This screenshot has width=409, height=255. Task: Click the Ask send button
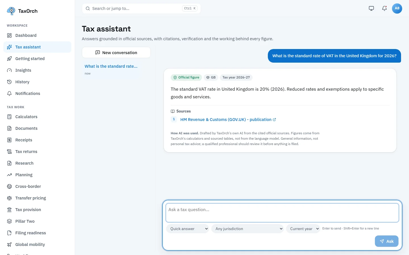[387, 241]
